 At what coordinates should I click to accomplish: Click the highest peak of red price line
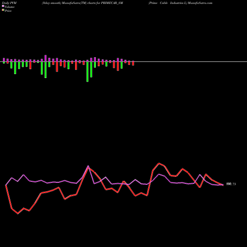pos(159,164)
